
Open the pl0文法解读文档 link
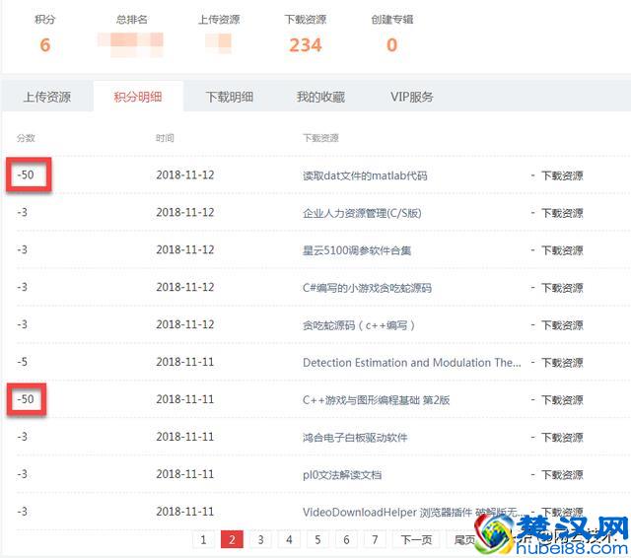pos(342,475)
